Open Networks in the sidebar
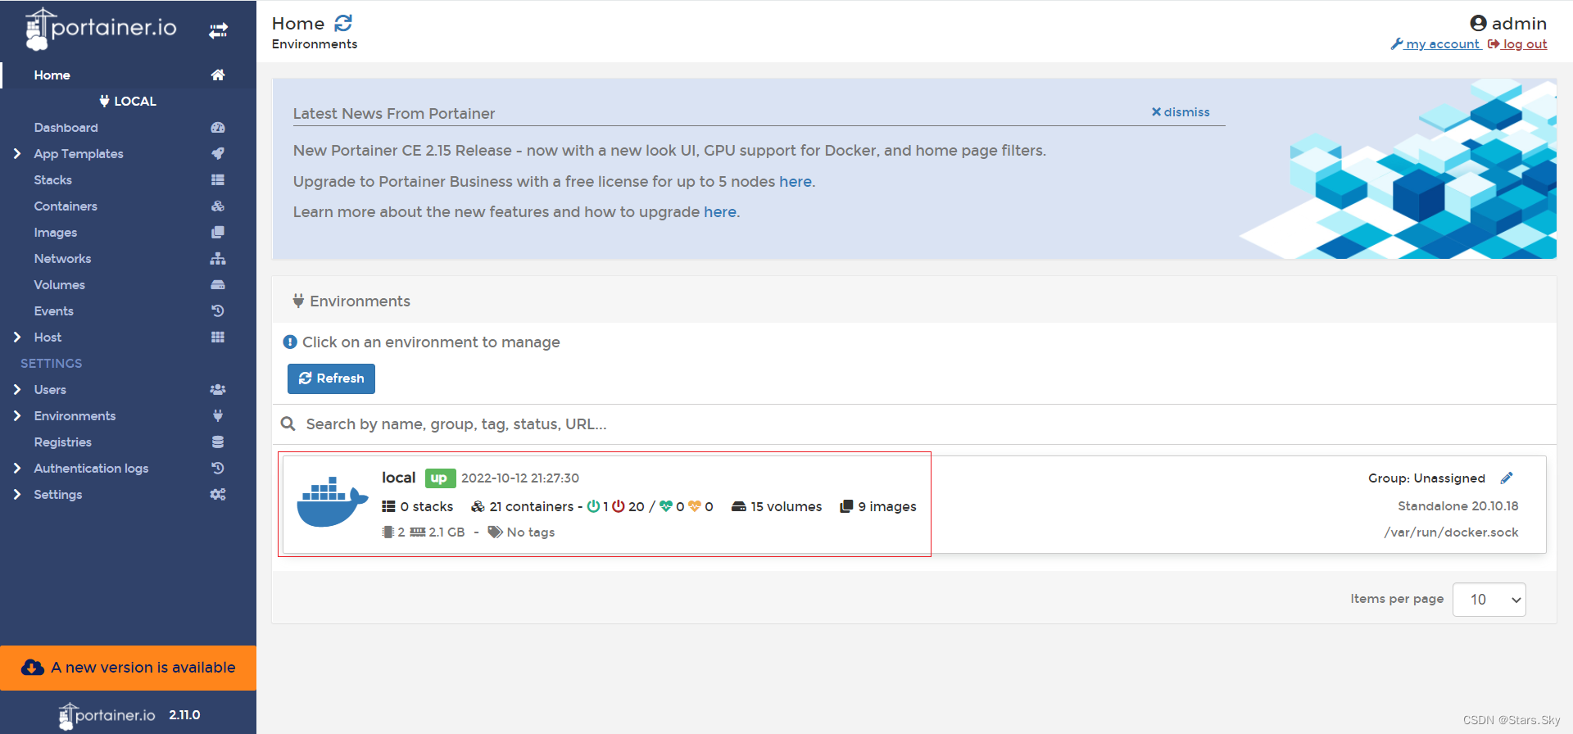 [x=62, y=259]
